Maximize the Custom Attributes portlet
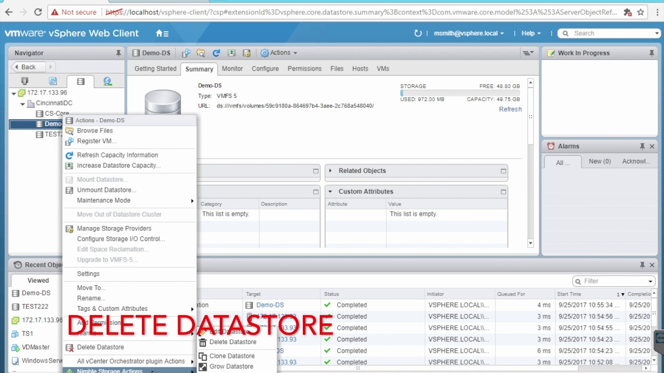Screen dimensions: 664x373 (x=503, y=191)
